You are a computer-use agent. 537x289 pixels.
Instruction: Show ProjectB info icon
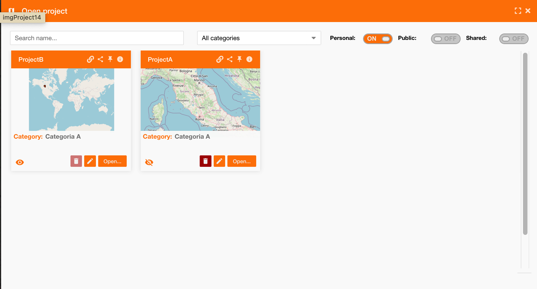[120, 59]
